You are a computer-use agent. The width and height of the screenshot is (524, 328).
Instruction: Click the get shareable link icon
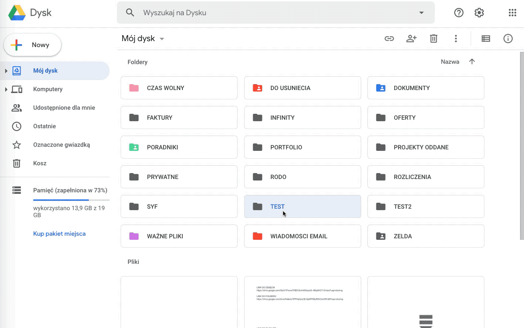pyautogui.click(x=389, y=39)
